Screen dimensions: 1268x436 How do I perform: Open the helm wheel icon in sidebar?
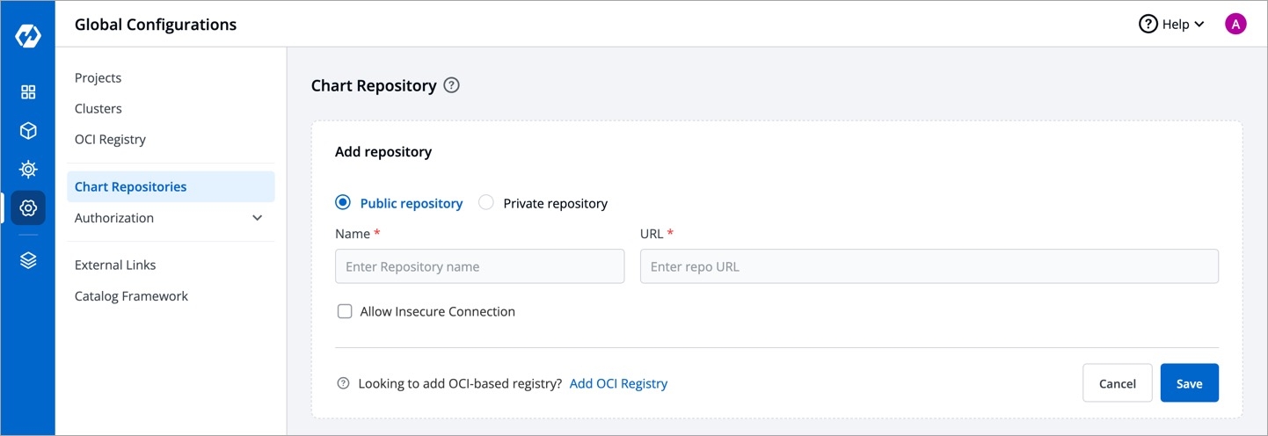tap(28, 169)
